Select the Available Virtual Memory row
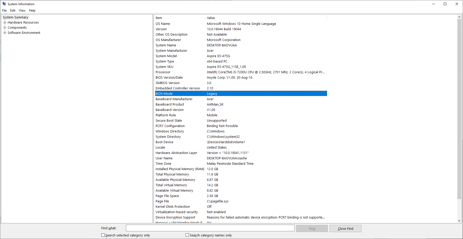The width and height of the screenshot is (463, 239). coord(241,191)
